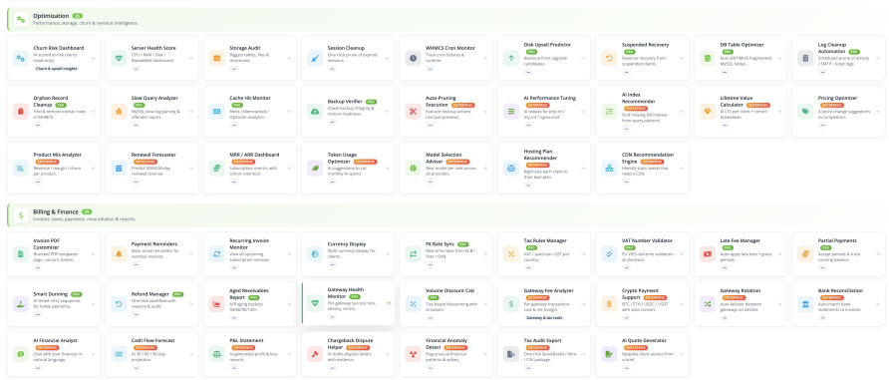Click the gears icon on Churn Risk Dashboard card
Image resolution: width=889 pixels, height=380 pixels.
(21, 58)
